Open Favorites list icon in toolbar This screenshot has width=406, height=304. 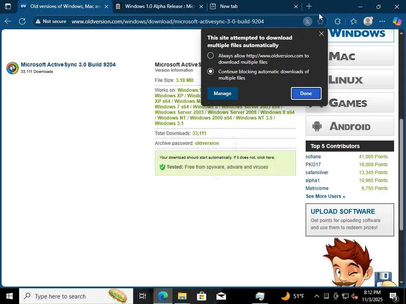click(x=353, y=21)
